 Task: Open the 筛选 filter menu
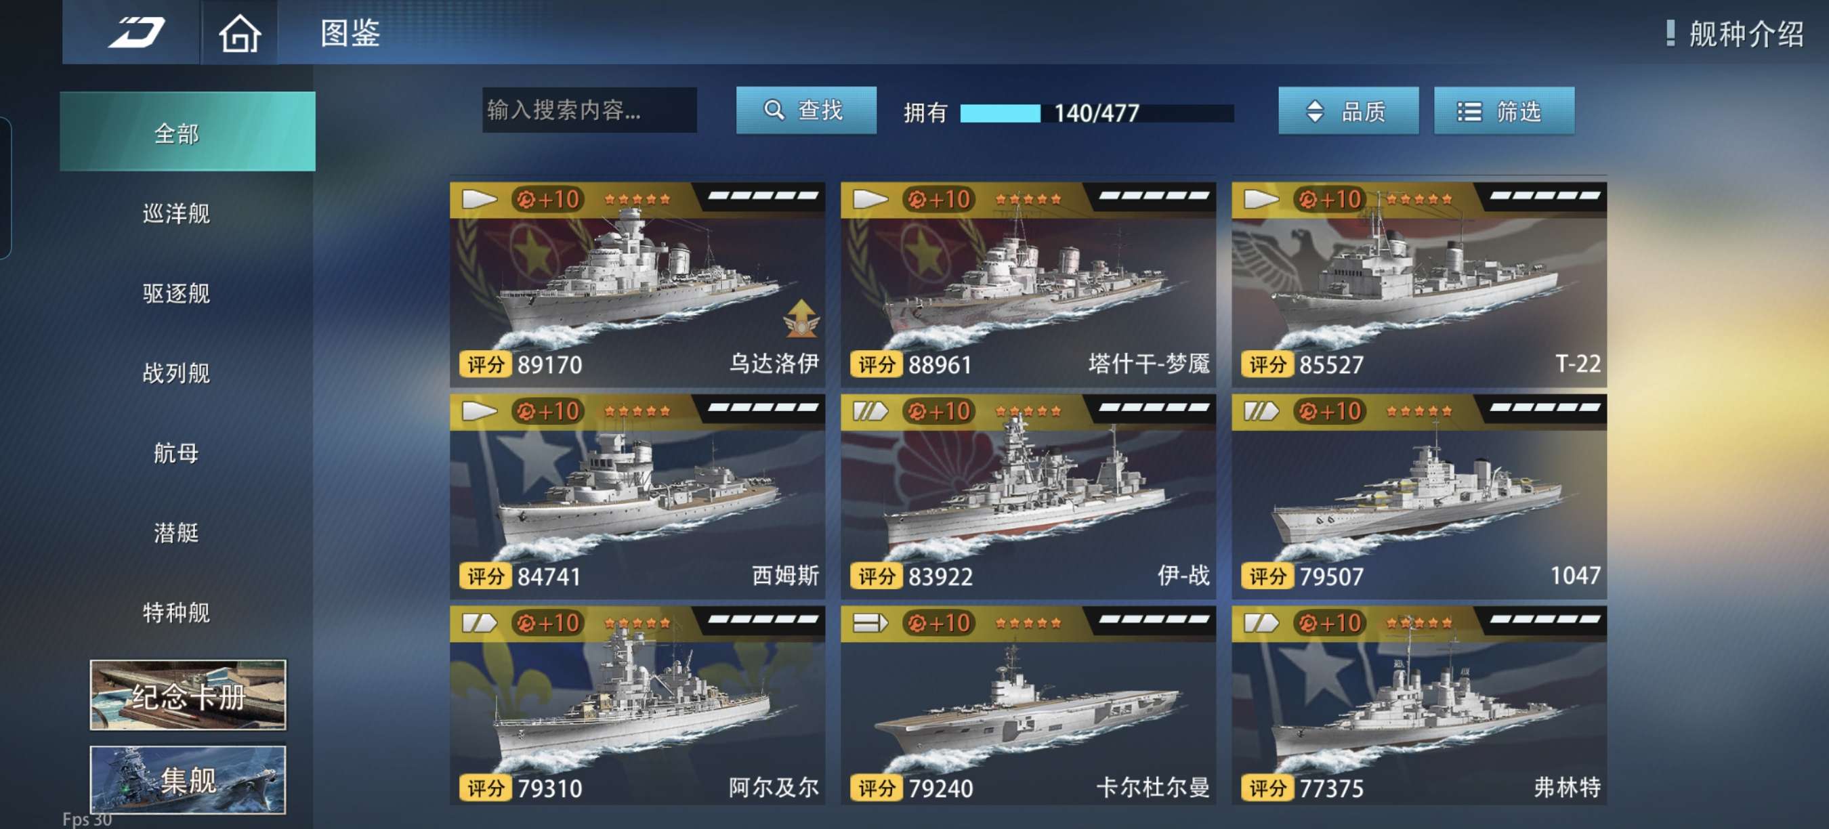point(1504,110)
